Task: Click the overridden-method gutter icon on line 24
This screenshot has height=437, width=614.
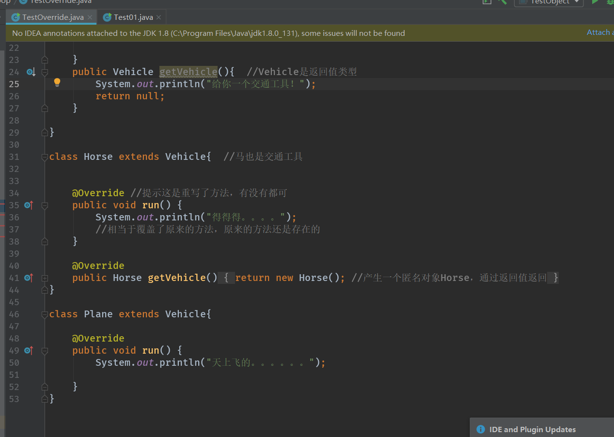Action: (31, 72)
